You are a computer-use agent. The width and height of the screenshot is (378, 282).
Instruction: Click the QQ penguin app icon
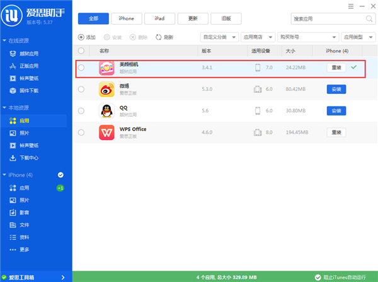106,111
